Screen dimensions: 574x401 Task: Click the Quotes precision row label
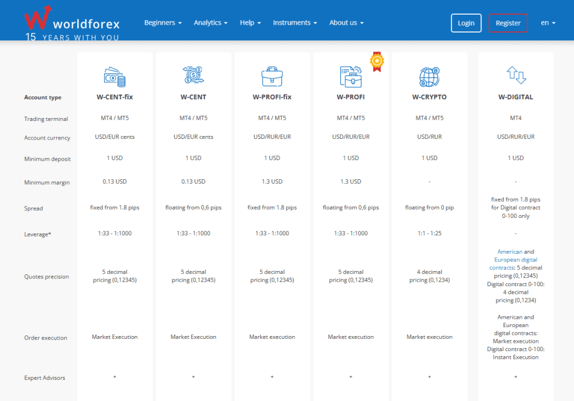coord(47,277)
